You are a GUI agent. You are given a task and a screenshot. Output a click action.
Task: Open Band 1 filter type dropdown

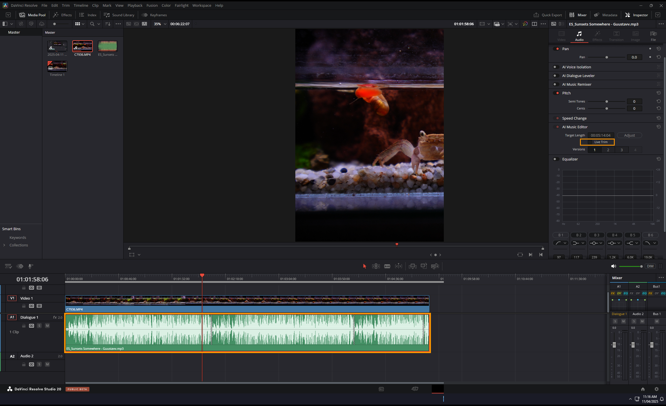[x=561, y=243]
